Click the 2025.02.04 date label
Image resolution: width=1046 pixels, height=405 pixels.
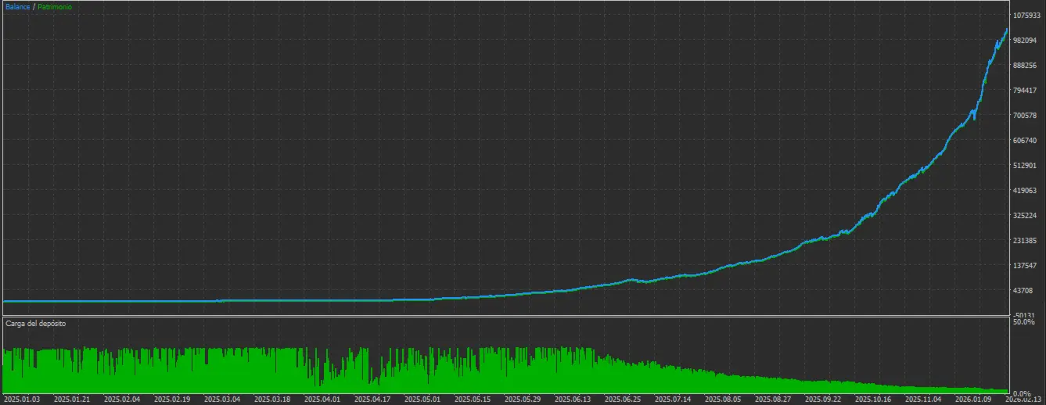coord(124,399)
